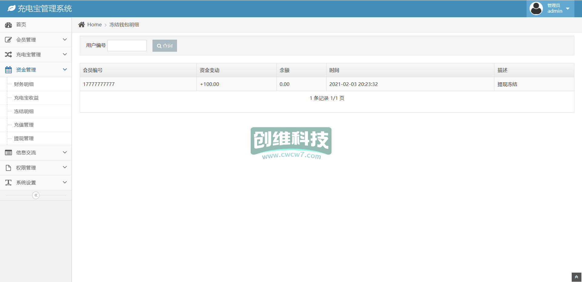Screen dimensions: 582x282
Task: Expand the 系统设置 chevron
Action: (x=65, y=182)
